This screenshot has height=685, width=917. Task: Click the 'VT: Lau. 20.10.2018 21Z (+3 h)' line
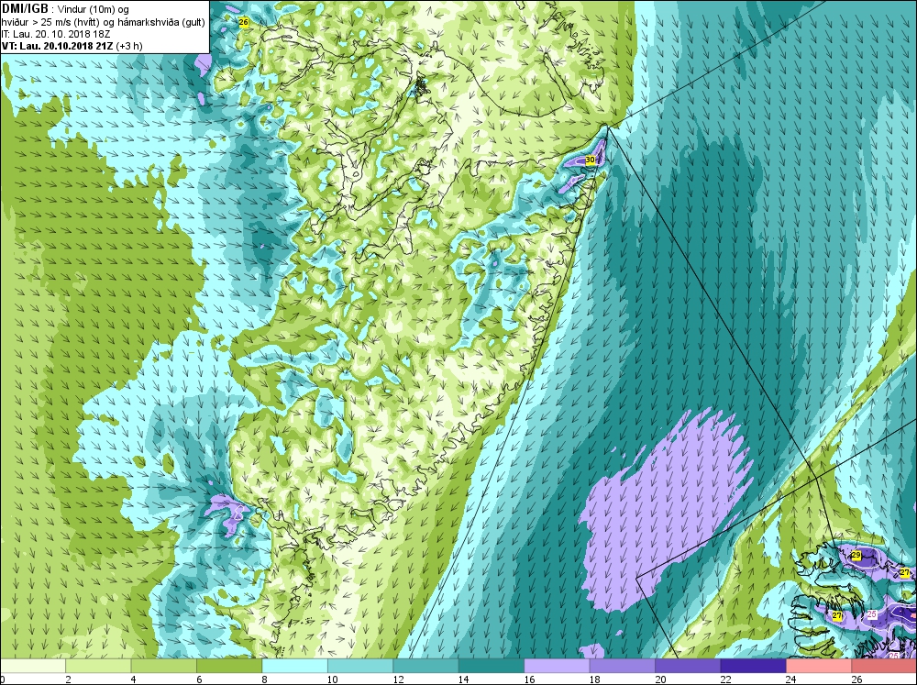pyautogui.click(x=72, y=46)
